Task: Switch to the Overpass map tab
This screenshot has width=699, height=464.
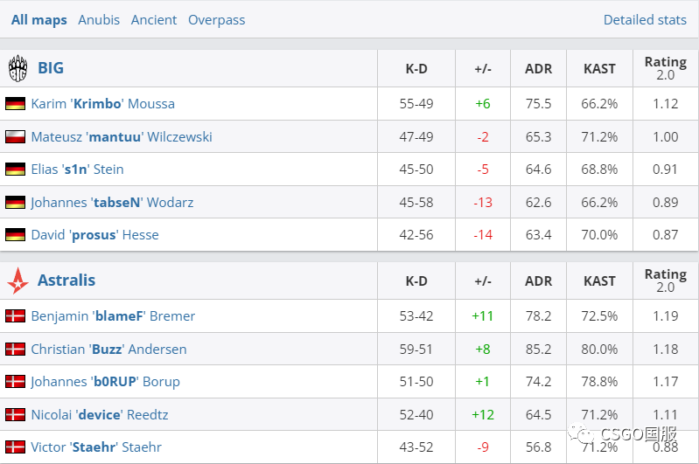Action: (216, 19)
